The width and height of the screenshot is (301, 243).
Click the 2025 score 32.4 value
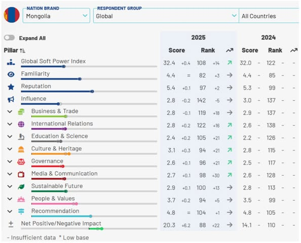click(x=169, y=63)
